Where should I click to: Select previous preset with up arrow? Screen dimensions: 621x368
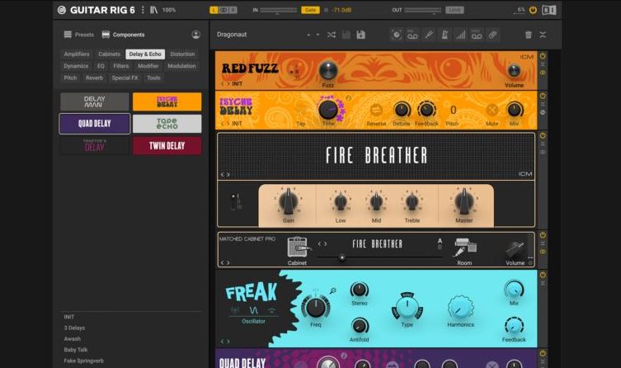[x=308, y=35]
